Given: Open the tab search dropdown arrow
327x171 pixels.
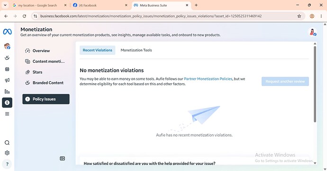Looking at the screenshot, I should coord(5,5).
